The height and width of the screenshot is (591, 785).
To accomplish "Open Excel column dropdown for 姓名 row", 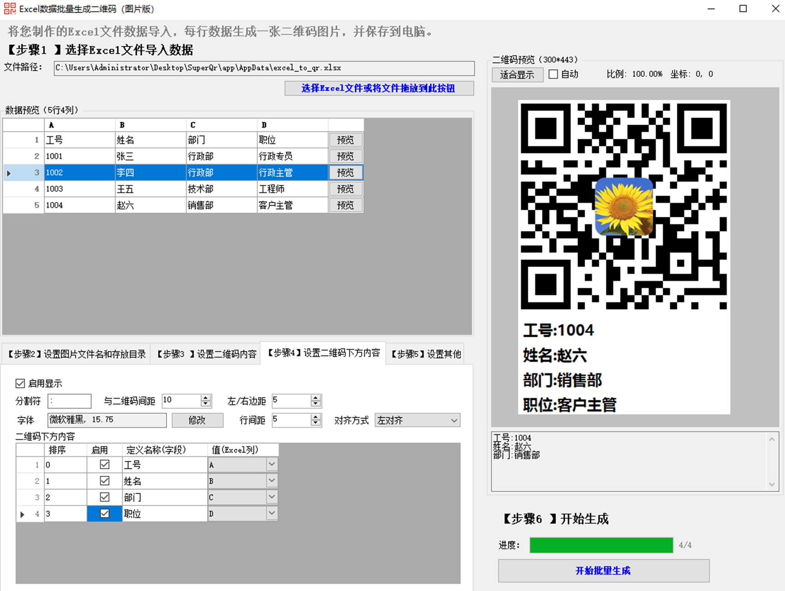I will (x=271, y=481).
